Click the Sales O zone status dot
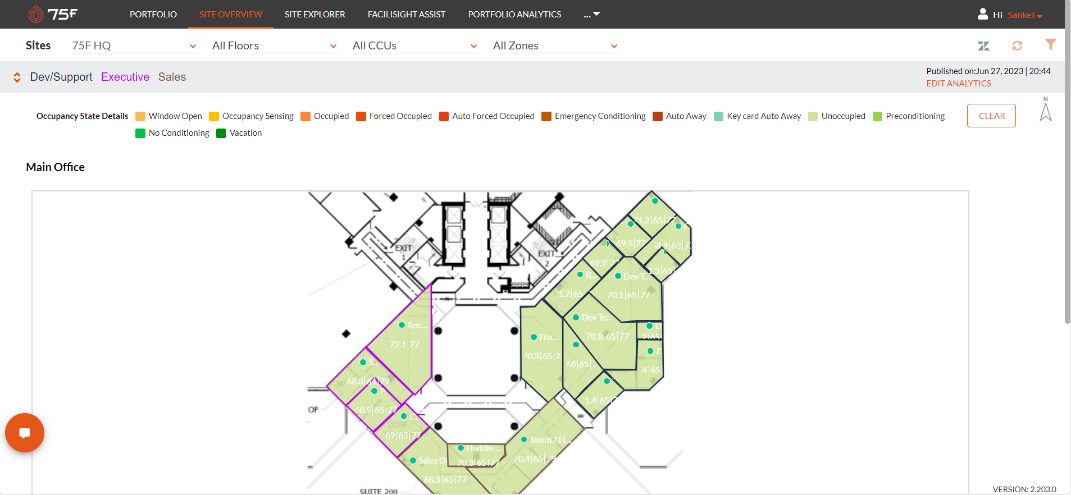 tap(413, 460)
